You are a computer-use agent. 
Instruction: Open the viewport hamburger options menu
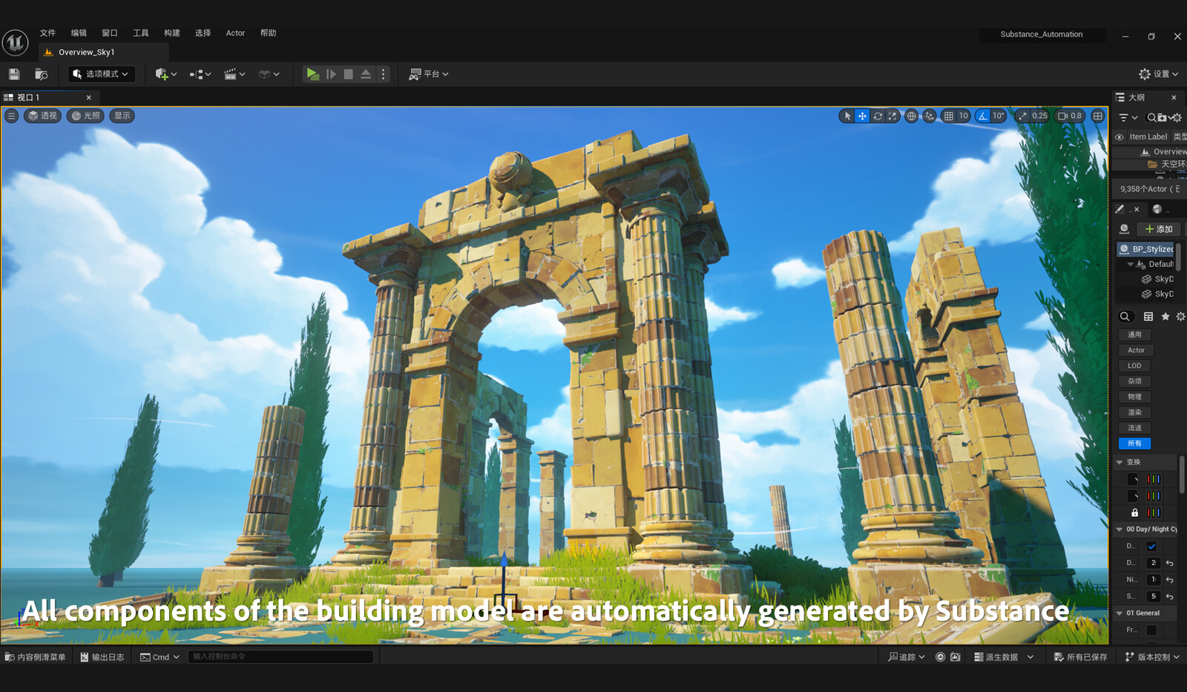11,116
